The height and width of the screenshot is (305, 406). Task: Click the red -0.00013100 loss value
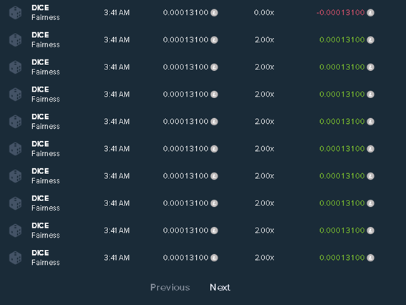[x=341, y=13]
